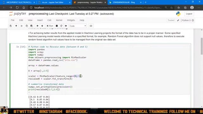Run the selected cell
This screenshot has height=114, width=203.
(x=50, y=26)
